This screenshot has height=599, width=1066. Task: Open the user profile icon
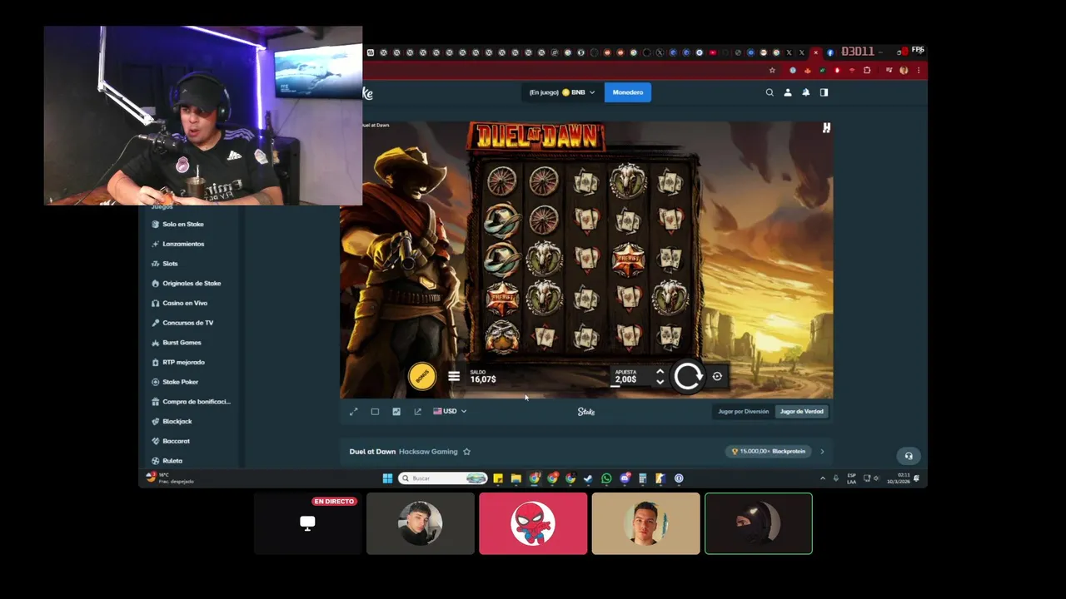point(788,92)
